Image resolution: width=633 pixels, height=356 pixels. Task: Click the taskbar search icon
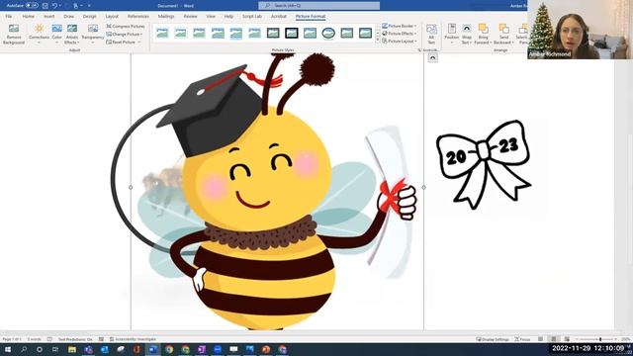24,349
